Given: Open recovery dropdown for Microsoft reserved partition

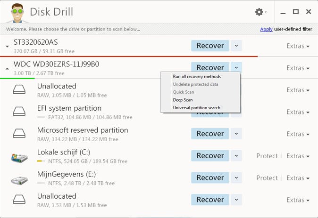Looking at the screenshot, I should pos(236,134).
